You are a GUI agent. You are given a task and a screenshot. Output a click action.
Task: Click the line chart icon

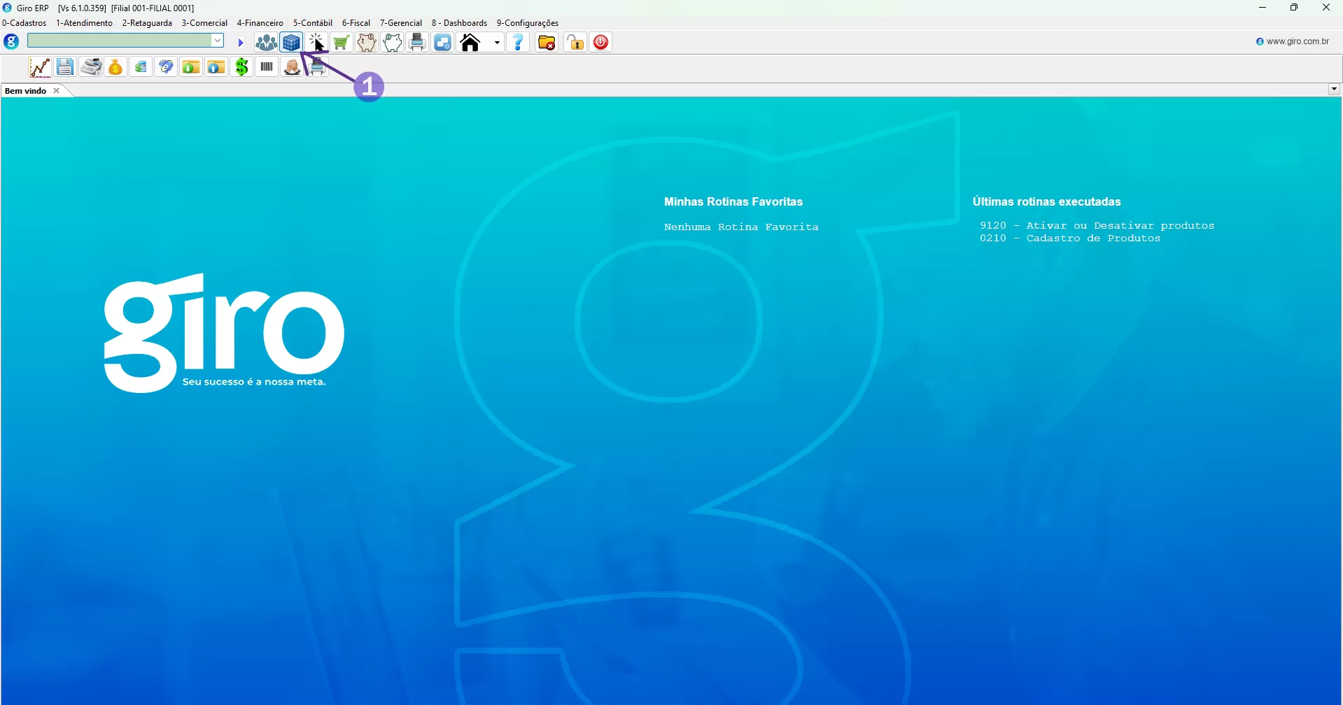pos(40,67)
